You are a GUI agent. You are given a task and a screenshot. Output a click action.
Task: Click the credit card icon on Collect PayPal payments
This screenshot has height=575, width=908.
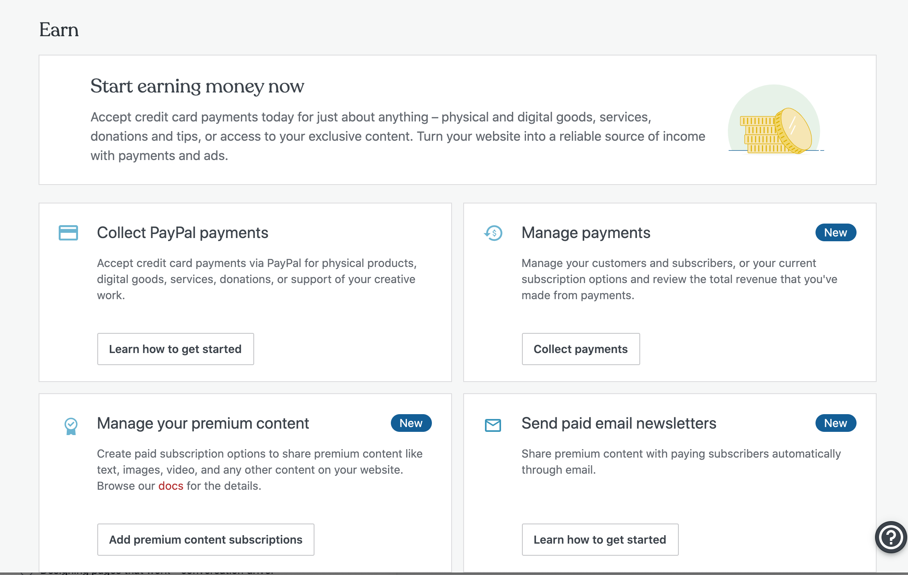[68, 232]
